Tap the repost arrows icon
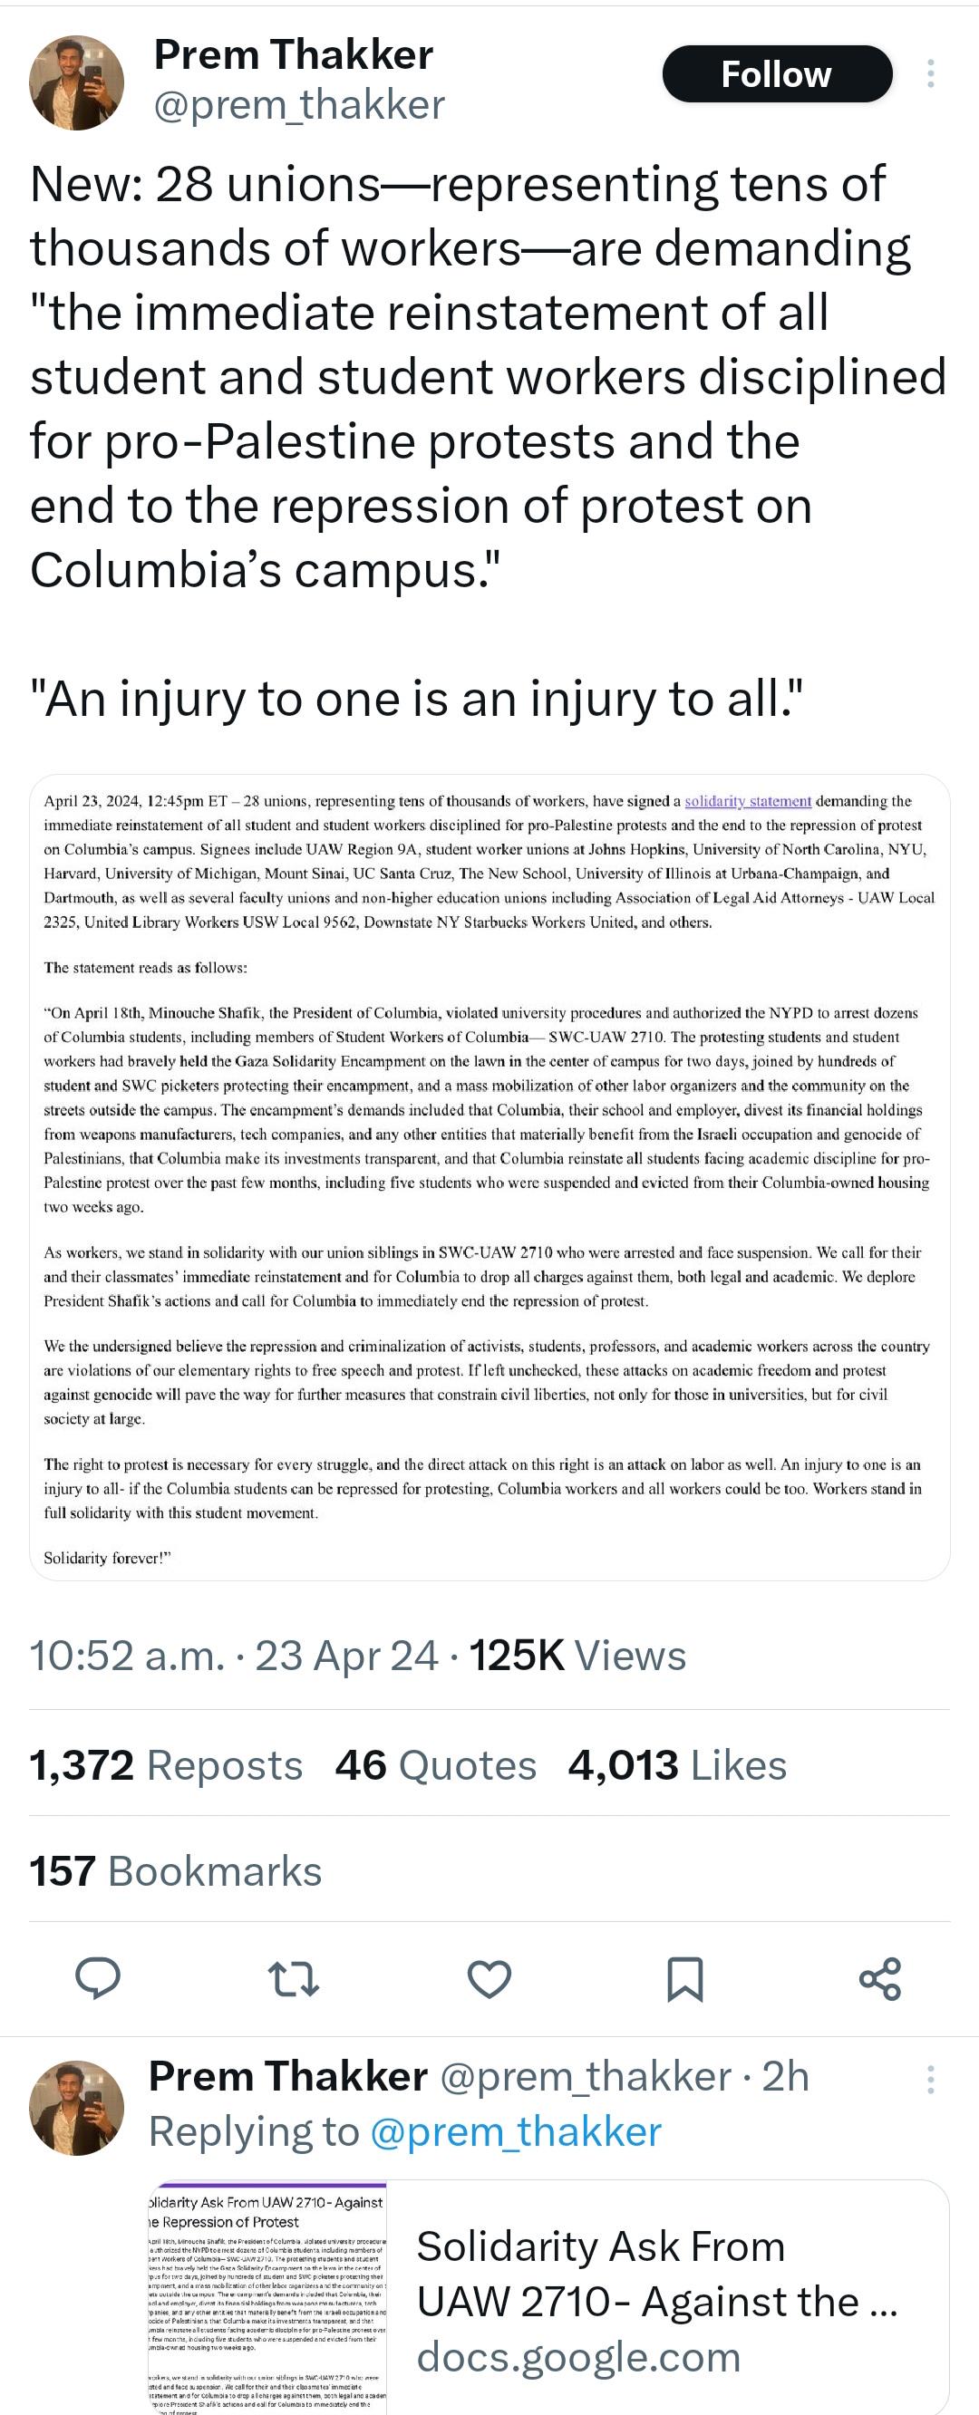 coord(294,1978)
